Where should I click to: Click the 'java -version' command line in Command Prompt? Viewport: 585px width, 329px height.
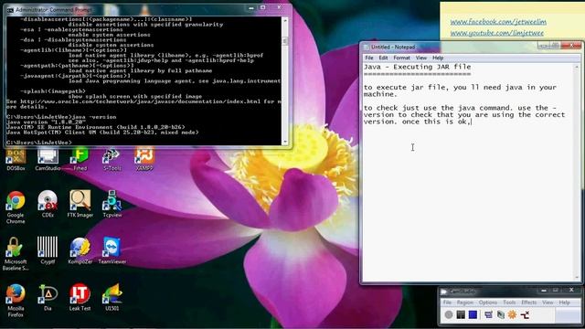[x=61, y=117]
